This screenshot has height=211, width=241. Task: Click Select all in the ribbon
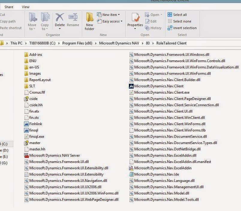click(179, 14)
